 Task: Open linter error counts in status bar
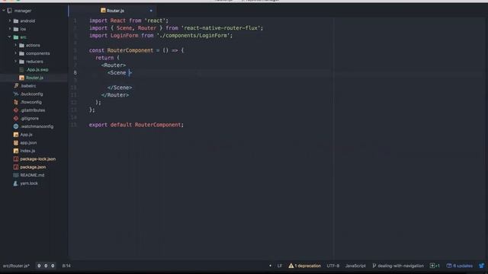click(x=46, y=266)
